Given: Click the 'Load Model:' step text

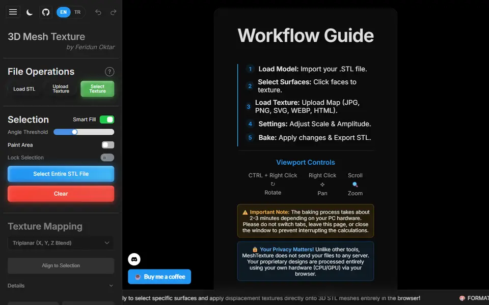Looking at the screenshot, I should pyautogui.click(x=279, y=69).
